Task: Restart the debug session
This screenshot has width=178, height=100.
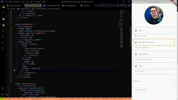Action: click(x=122, y=6)
